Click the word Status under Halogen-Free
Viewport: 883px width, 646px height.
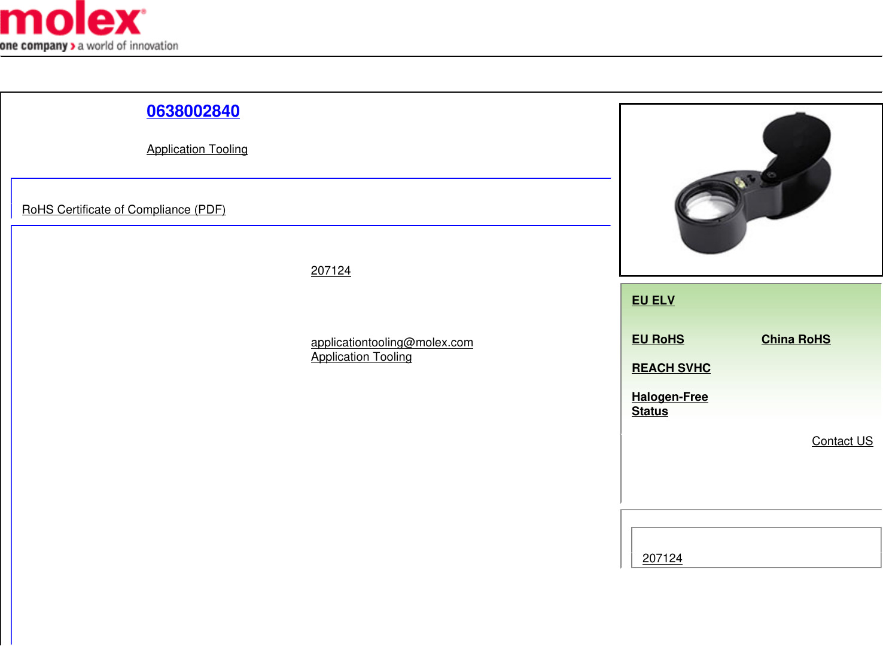pos(650,411)
